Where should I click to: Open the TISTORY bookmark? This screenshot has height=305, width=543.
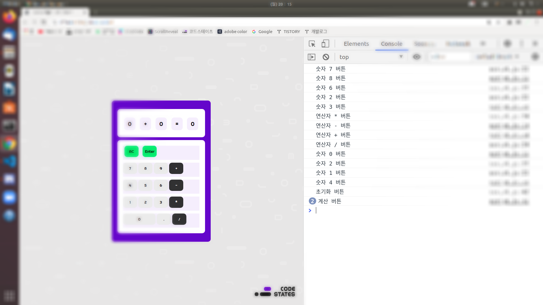[288, 32]
